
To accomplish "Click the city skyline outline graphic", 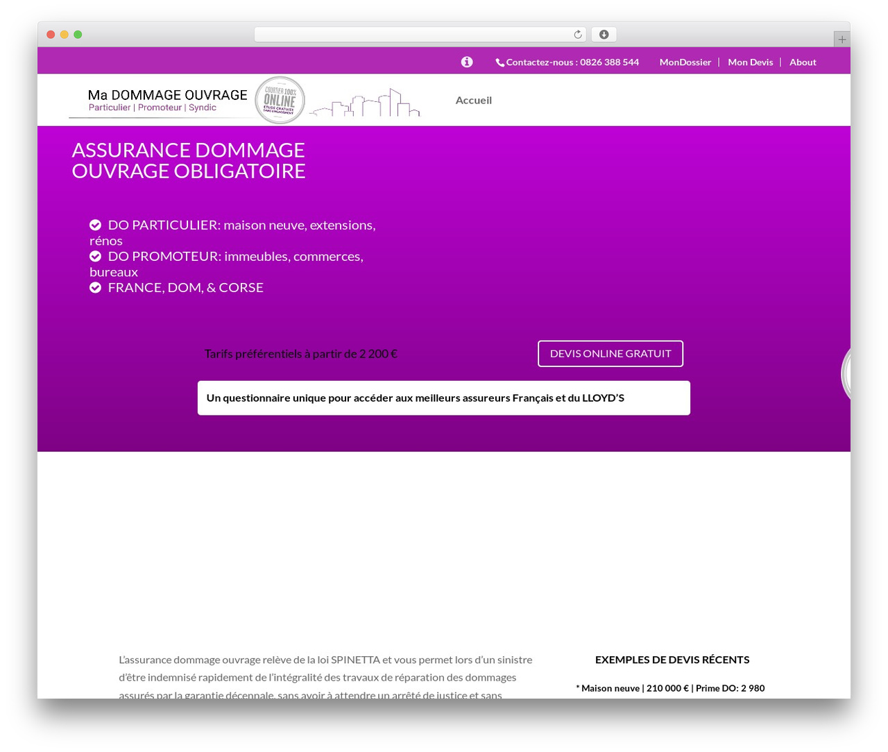I will (365, 103).
